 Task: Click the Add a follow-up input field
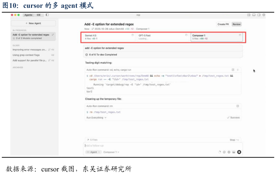pos(160,145)
